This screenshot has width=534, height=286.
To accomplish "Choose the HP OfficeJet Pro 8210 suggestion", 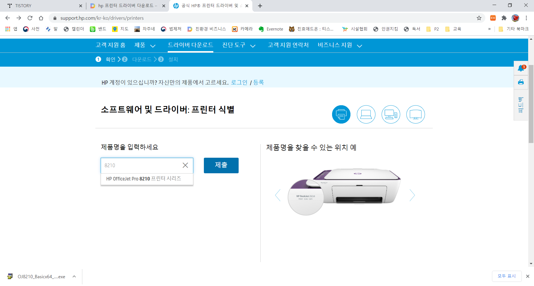I will 147,179.
